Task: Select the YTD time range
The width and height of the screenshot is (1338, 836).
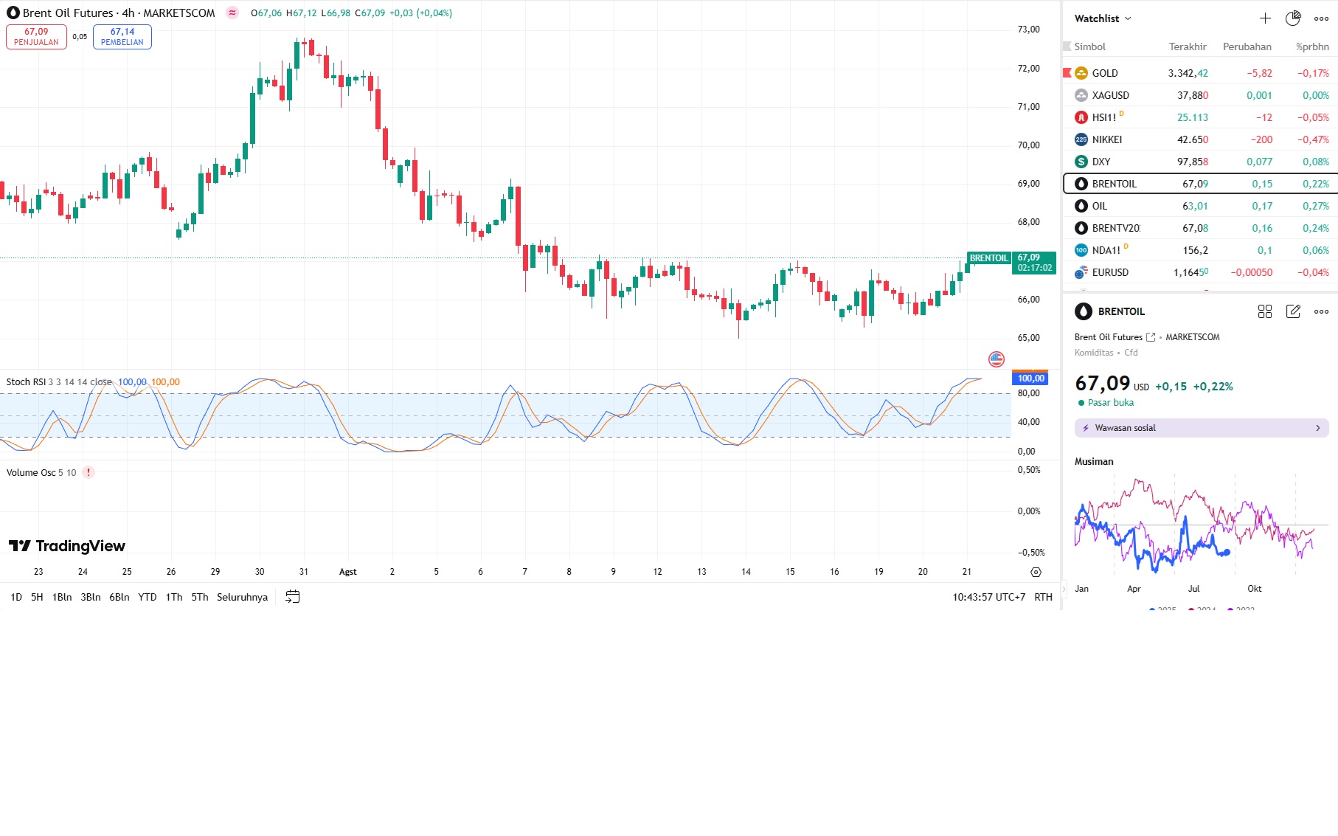Action: (148, 597)
